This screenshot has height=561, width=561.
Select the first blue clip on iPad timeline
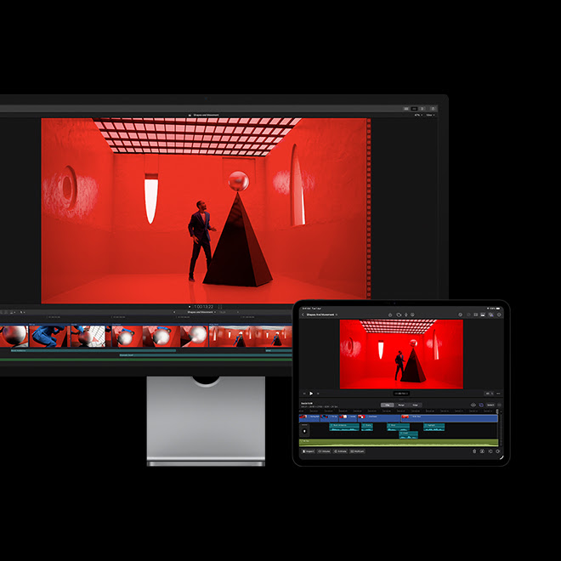309,418
